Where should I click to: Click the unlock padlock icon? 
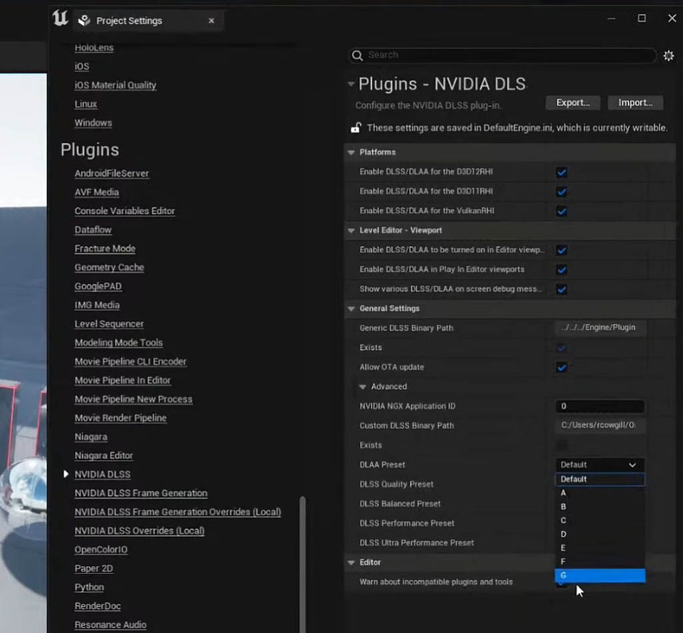[x=356, y=127]
